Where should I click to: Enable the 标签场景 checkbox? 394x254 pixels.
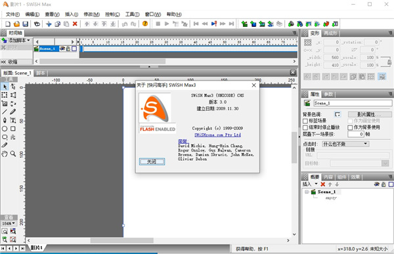[x=305, y=121]
